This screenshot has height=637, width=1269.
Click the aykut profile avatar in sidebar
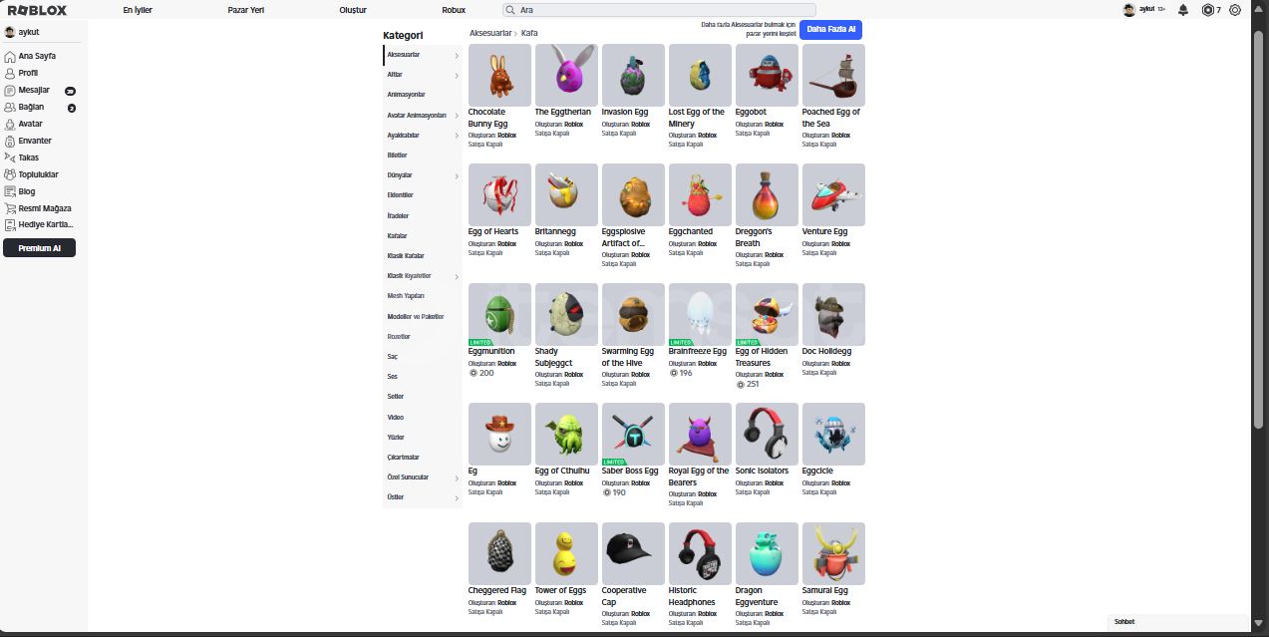coord(10,32)
